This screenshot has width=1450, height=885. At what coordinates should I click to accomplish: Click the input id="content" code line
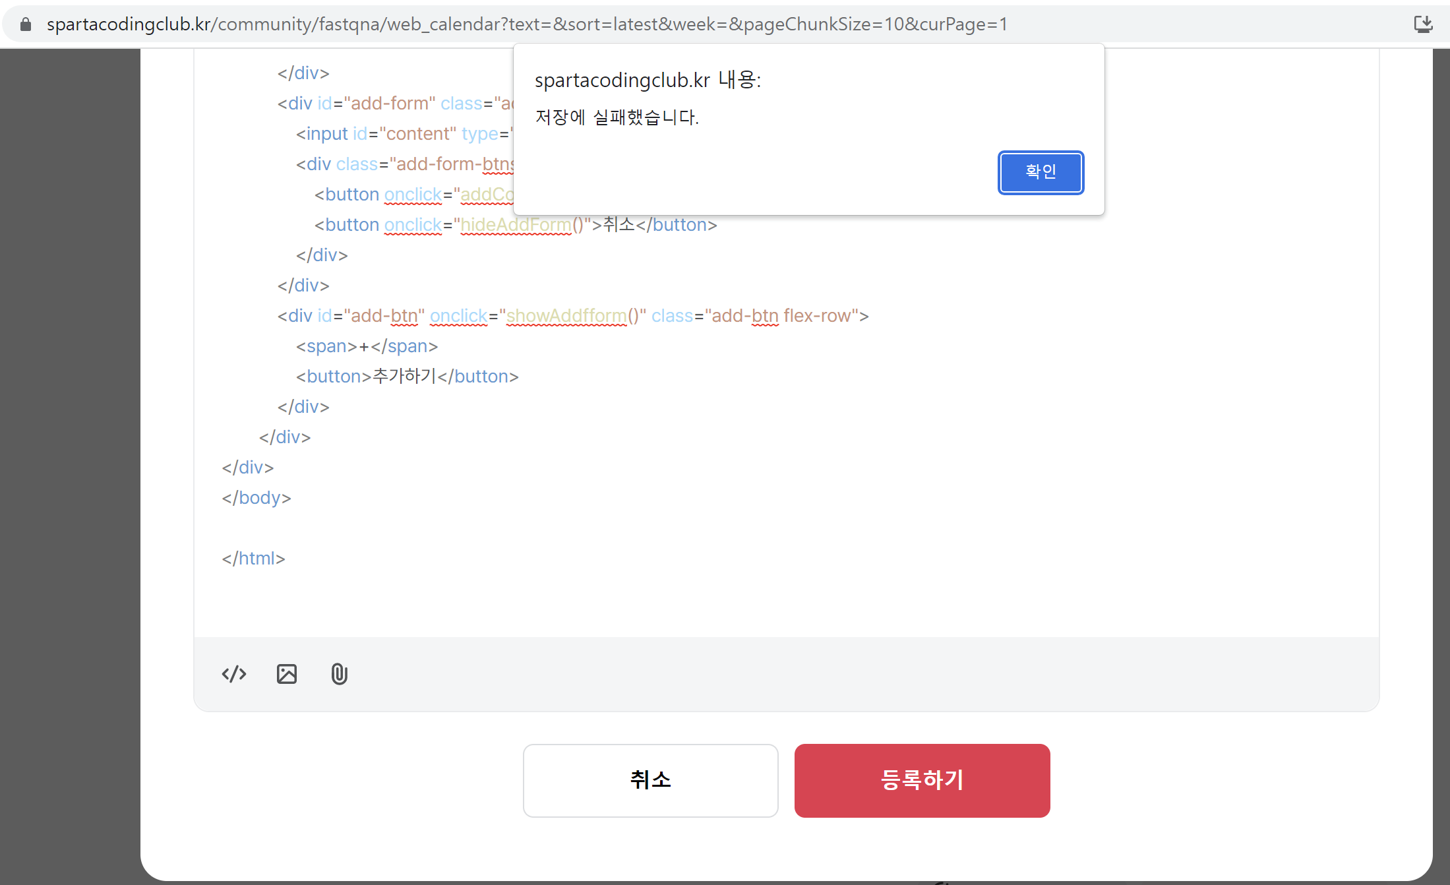click(x=404, y=134)
